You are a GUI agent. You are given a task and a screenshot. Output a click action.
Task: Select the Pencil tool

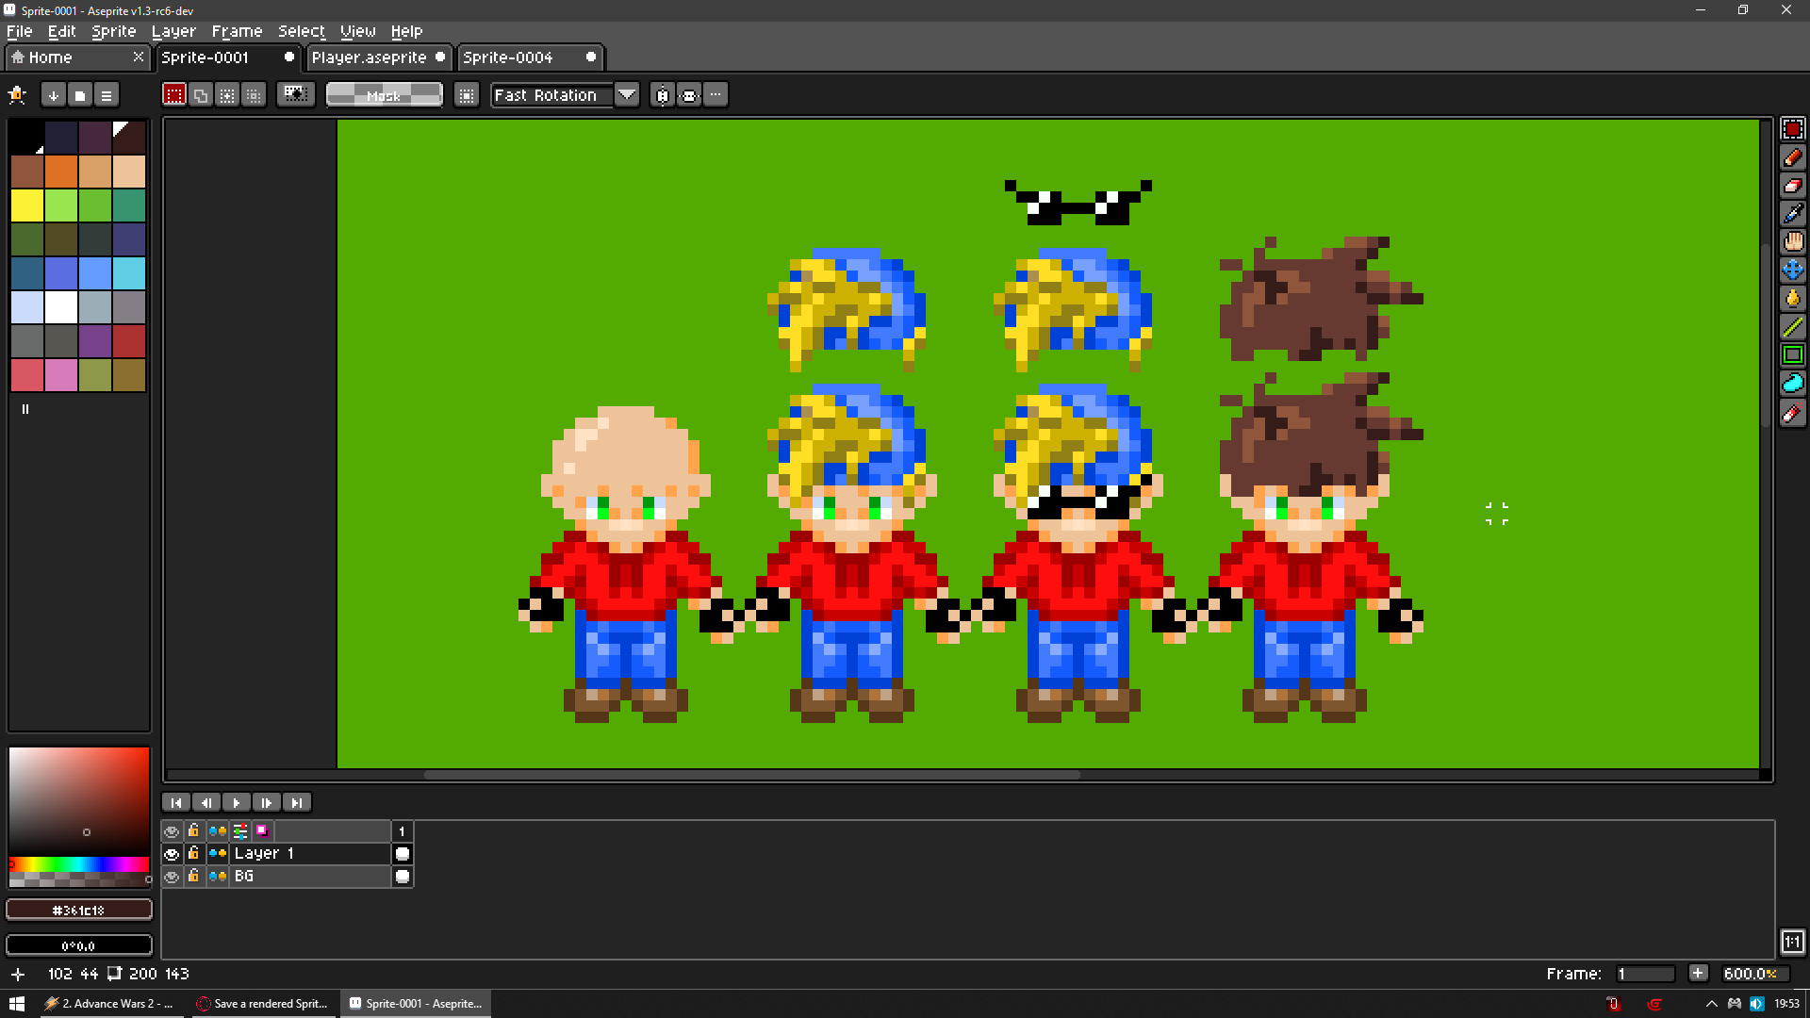point(1792,157)
